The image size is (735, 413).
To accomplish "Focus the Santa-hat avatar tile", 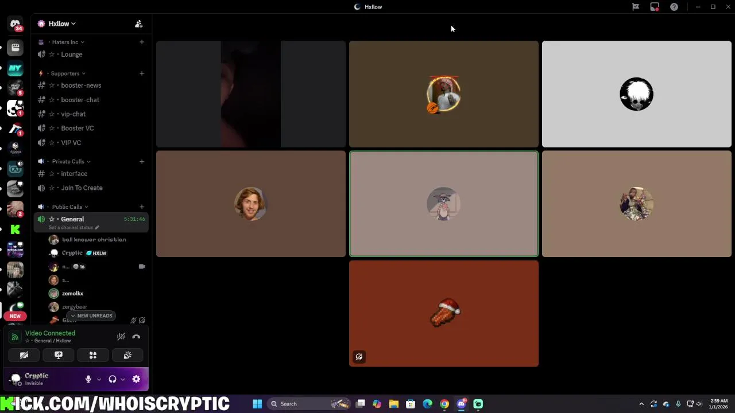I will coord(444,313).
